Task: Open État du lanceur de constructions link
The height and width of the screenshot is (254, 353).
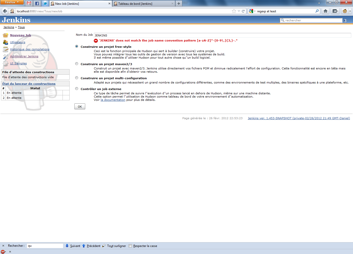Action: pyautogui.click(x=29, y=84)
